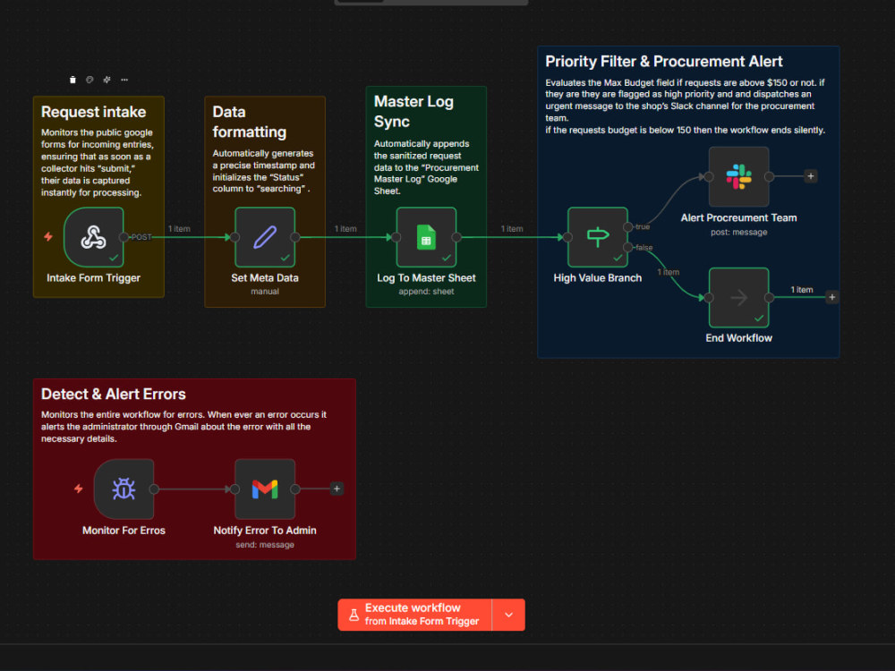
Task: Select the Detect & Alert Errors heading
Action: [114, 394]
